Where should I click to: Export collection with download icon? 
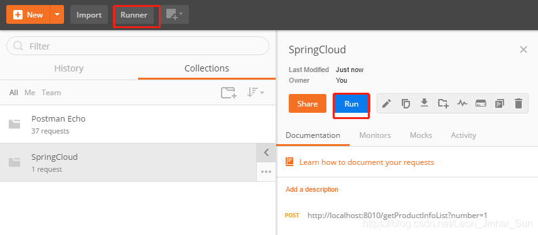[x=424, y=103]
